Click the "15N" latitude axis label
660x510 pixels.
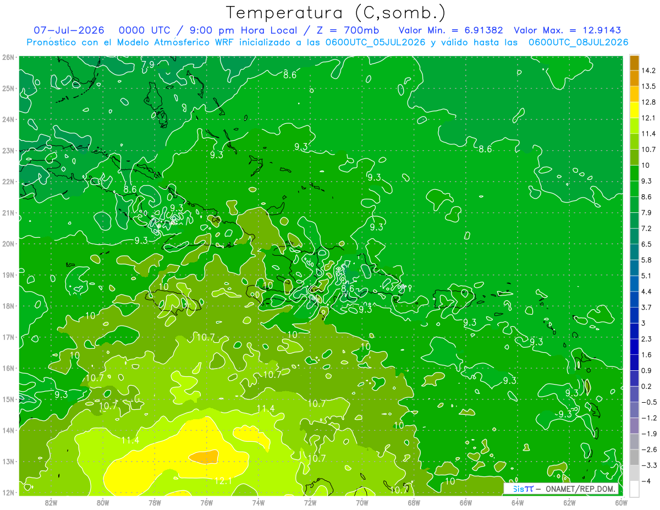tap(8, 399)
